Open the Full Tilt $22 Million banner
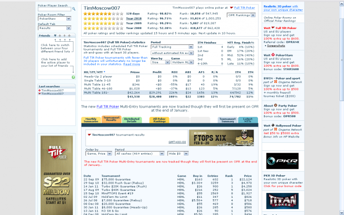 click(x=57, y=175)
